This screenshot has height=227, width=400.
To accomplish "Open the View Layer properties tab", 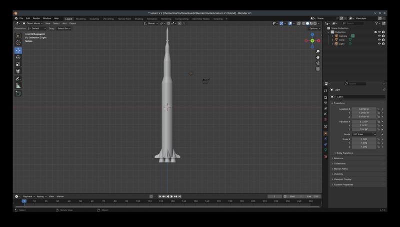I will 325,108.
